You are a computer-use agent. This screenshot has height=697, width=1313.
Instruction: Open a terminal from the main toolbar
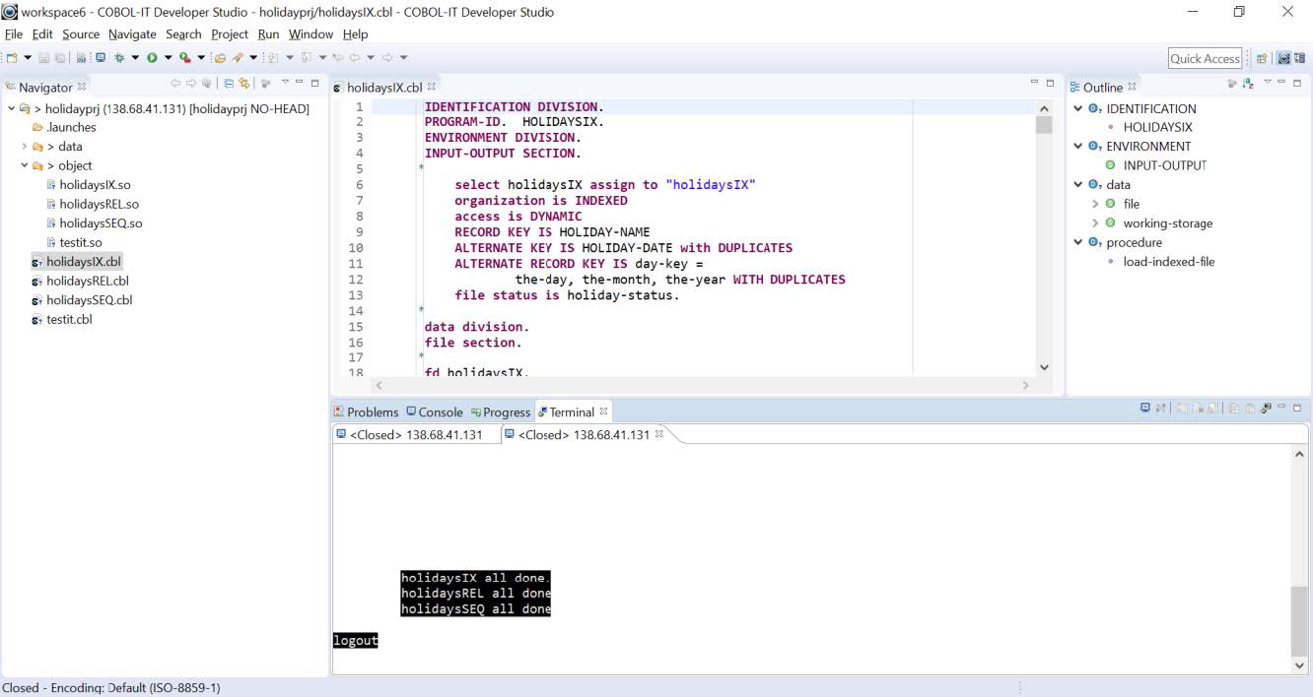101,58
